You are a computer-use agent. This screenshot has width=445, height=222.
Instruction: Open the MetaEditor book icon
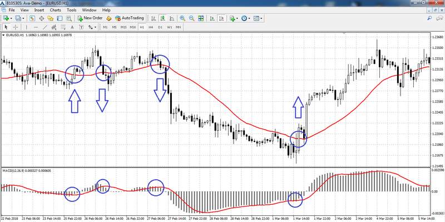[x=108, y=18]
